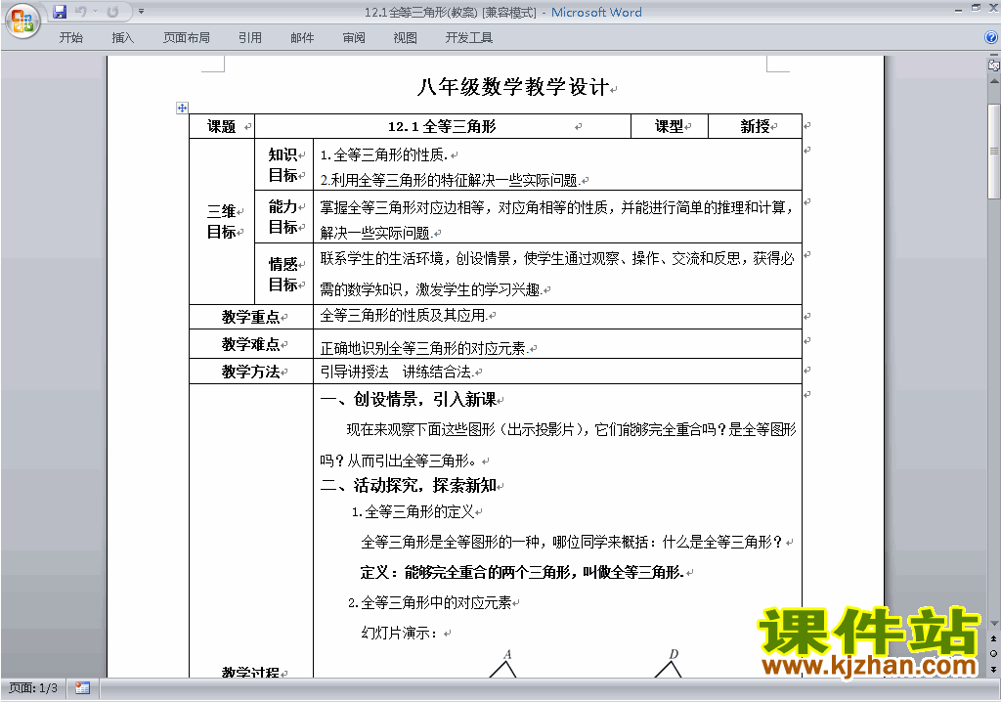Image resolution: width=1001 pixels, height=702 pixels.
Task: Click text starting '掌握全等三角形对应边相等'
Action: pos(556,220)
